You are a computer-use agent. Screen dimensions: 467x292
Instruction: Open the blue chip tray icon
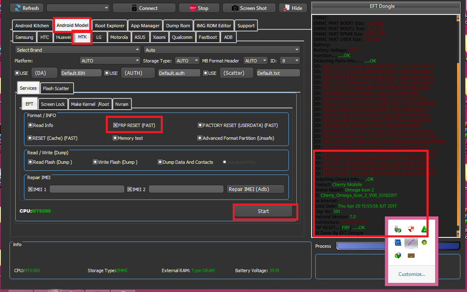click(398, 242)
